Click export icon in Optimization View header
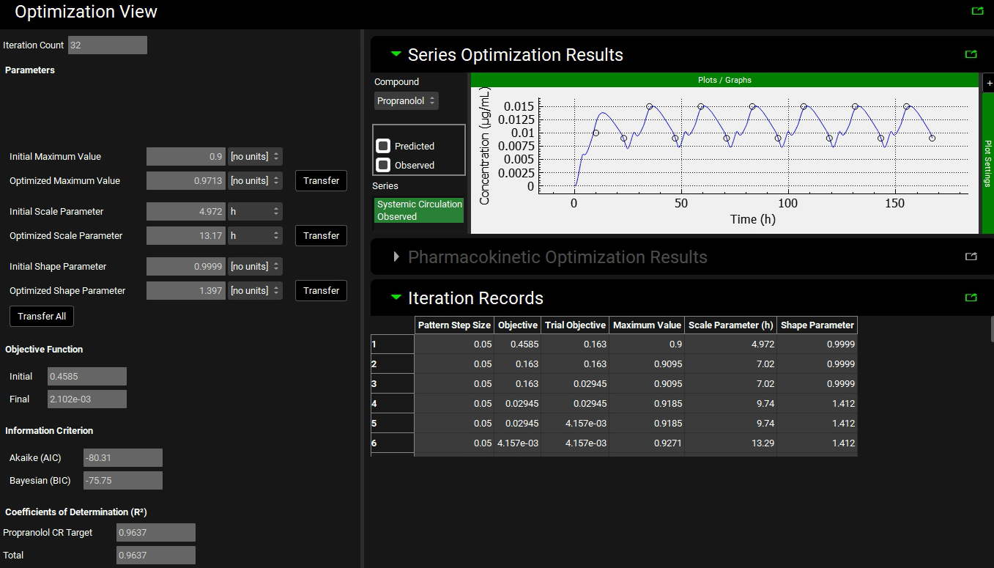Screen dimensions: 994x568 [x=977, y=12]
